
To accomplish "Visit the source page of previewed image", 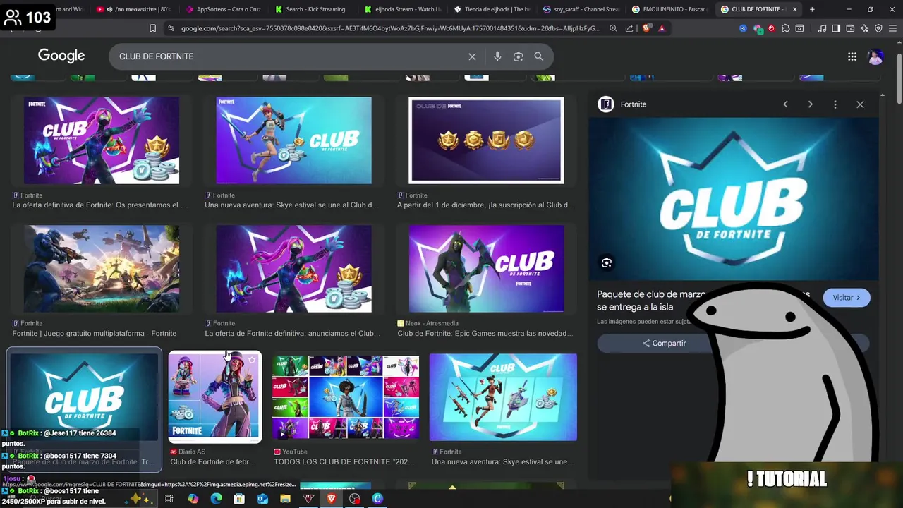I will pyautogui.click(x=846, y=298).
